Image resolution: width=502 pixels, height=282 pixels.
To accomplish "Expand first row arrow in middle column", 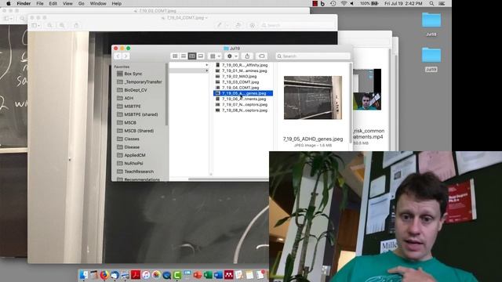I will click(x=207, y=65).
